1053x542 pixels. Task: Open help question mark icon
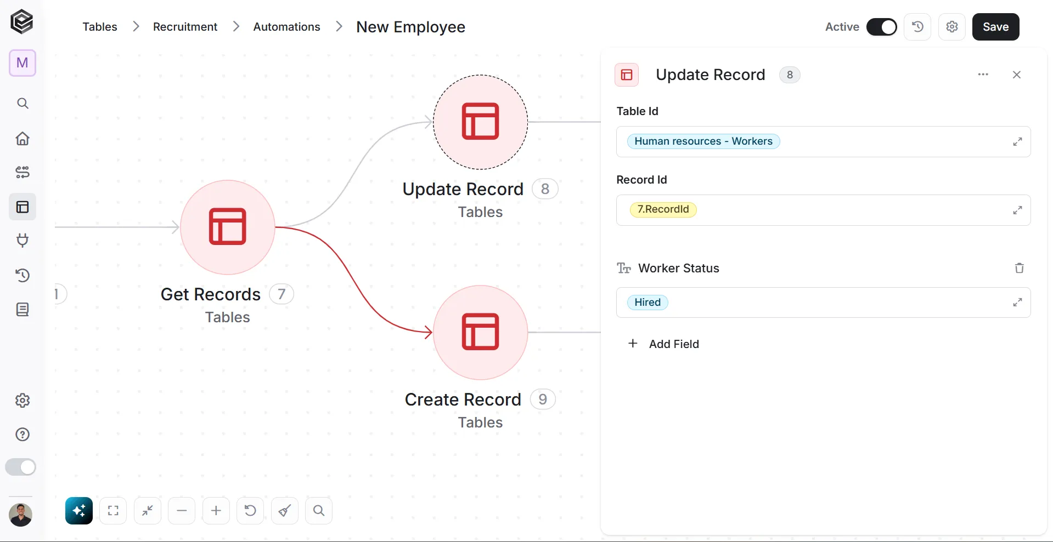pos(22,435)
